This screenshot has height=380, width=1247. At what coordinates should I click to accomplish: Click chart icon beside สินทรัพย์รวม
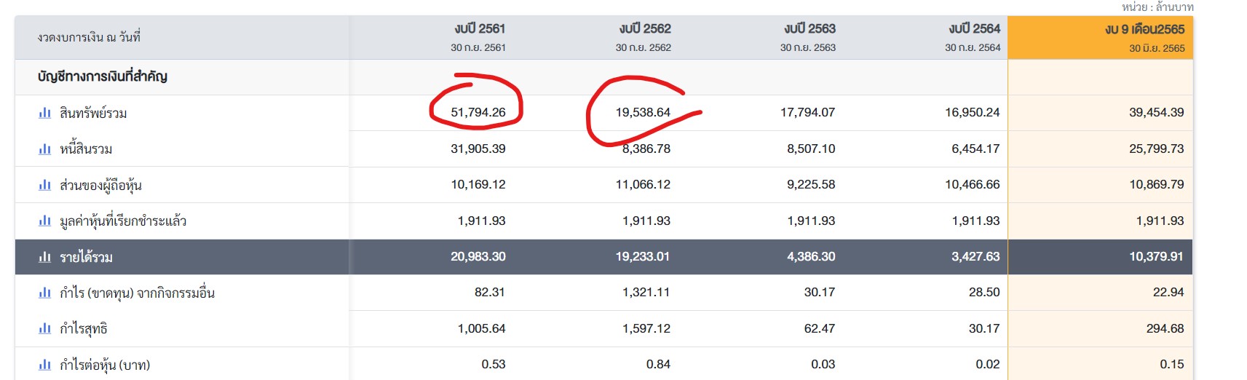45,113
